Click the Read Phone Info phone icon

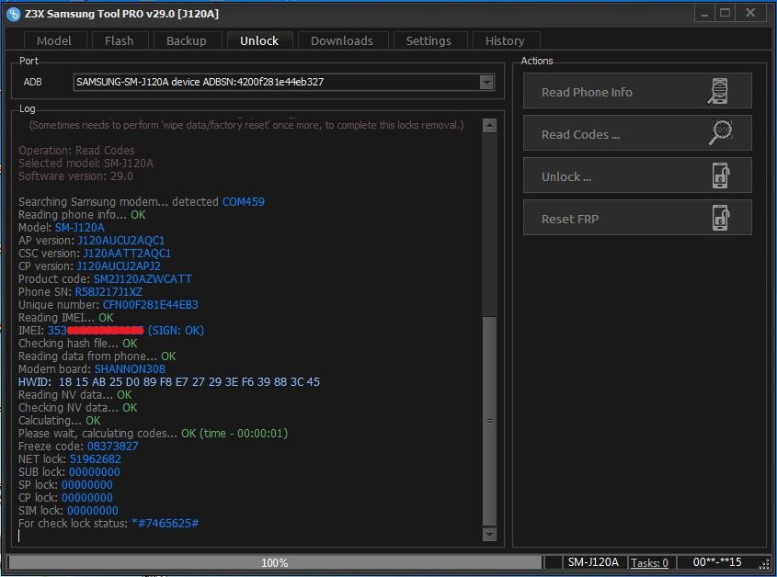click(x=718, y=91)
